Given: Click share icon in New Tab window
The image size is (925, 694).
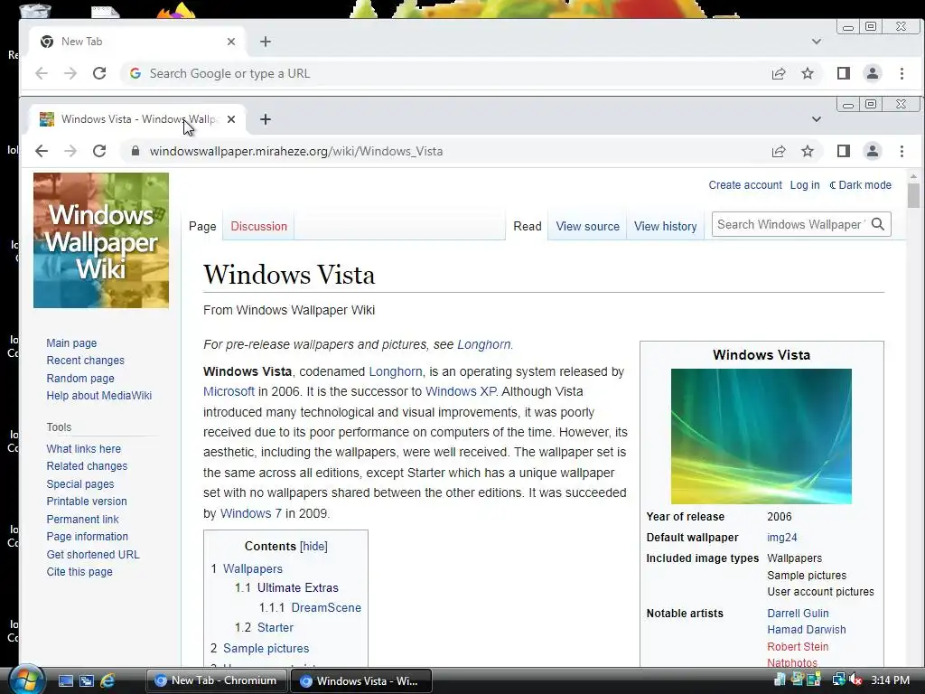Looking at the screenshot, I should click(779, 73).
